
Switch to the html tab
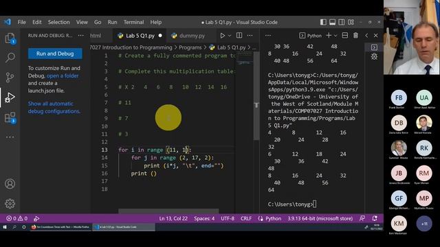[101, 36]
